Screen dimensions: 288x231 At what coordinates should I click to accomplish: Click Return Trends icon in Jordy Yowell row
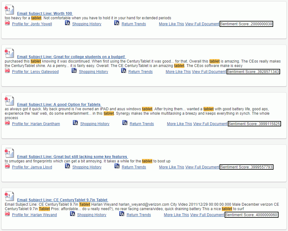pyautogui.click(x=117, y=23)
